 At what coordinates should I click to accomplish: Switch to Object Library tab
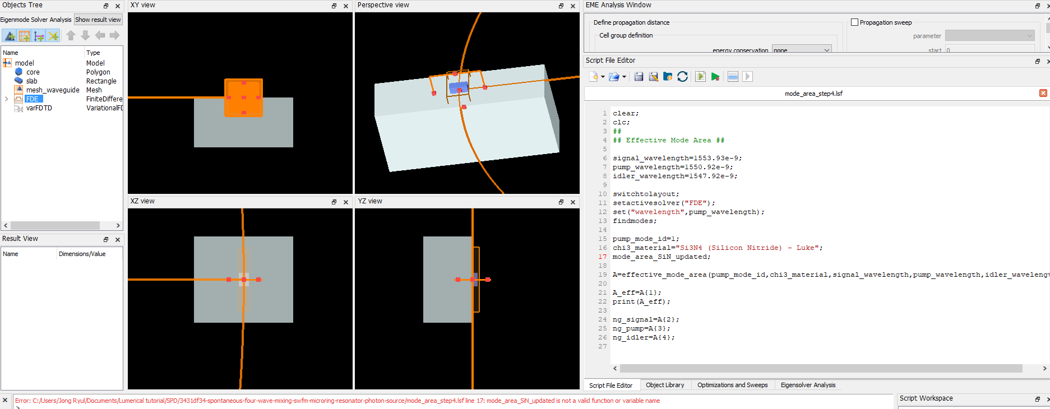click(x=665, y=385)
